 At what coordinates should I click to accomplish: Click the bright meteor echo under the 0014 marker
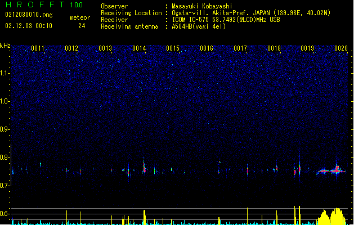pyautogui.click(x=144, y=167)
